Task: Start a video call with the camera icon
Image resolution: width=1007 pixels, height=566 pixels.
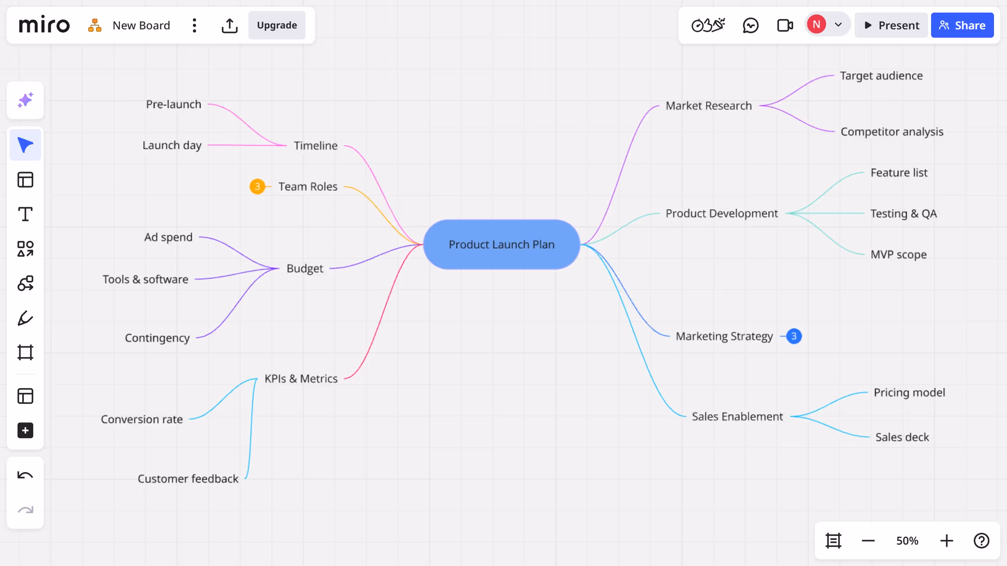Action: coord(784,25)
